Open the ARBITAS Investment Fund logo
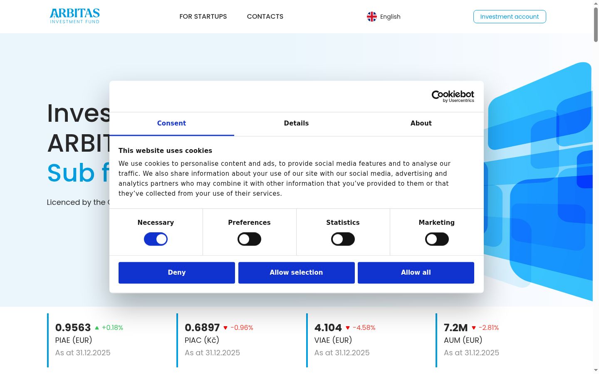This screenshot has width=599, height=374. (x=75, y=16)
